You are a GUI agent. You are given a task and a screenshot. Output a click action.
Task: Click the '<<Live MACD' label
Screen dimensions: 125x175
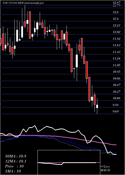(x=105, y=168)
